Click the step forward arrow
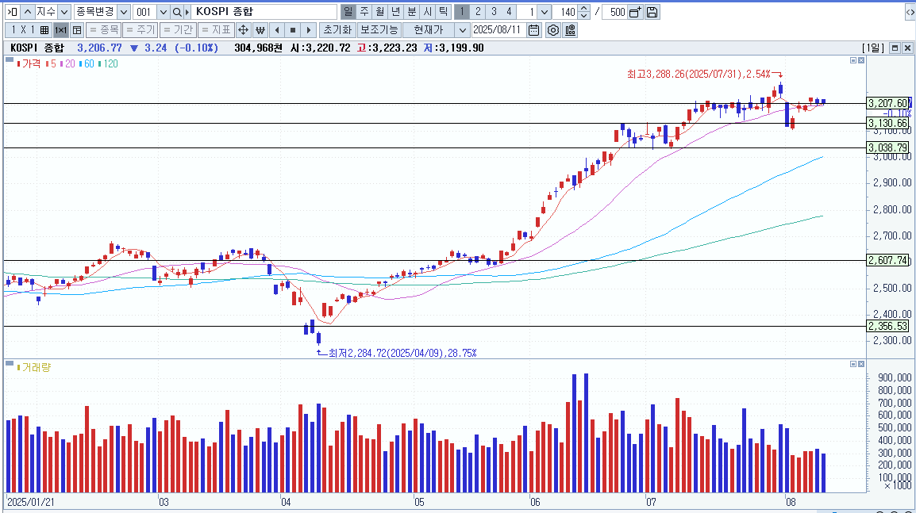 tap(309, 30)
